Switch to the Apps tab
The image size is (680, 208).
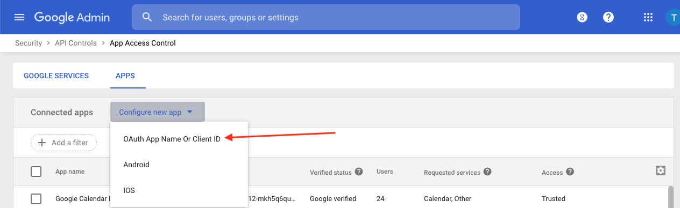[125, 76]
